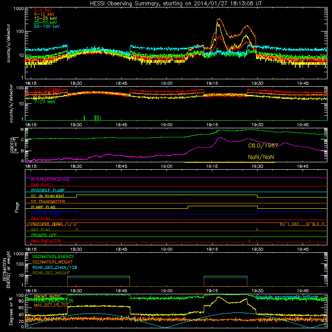This screenshot has width=332, height=332.
Task: Select the NaN/NaN annotation text
Action: (261, 157)
